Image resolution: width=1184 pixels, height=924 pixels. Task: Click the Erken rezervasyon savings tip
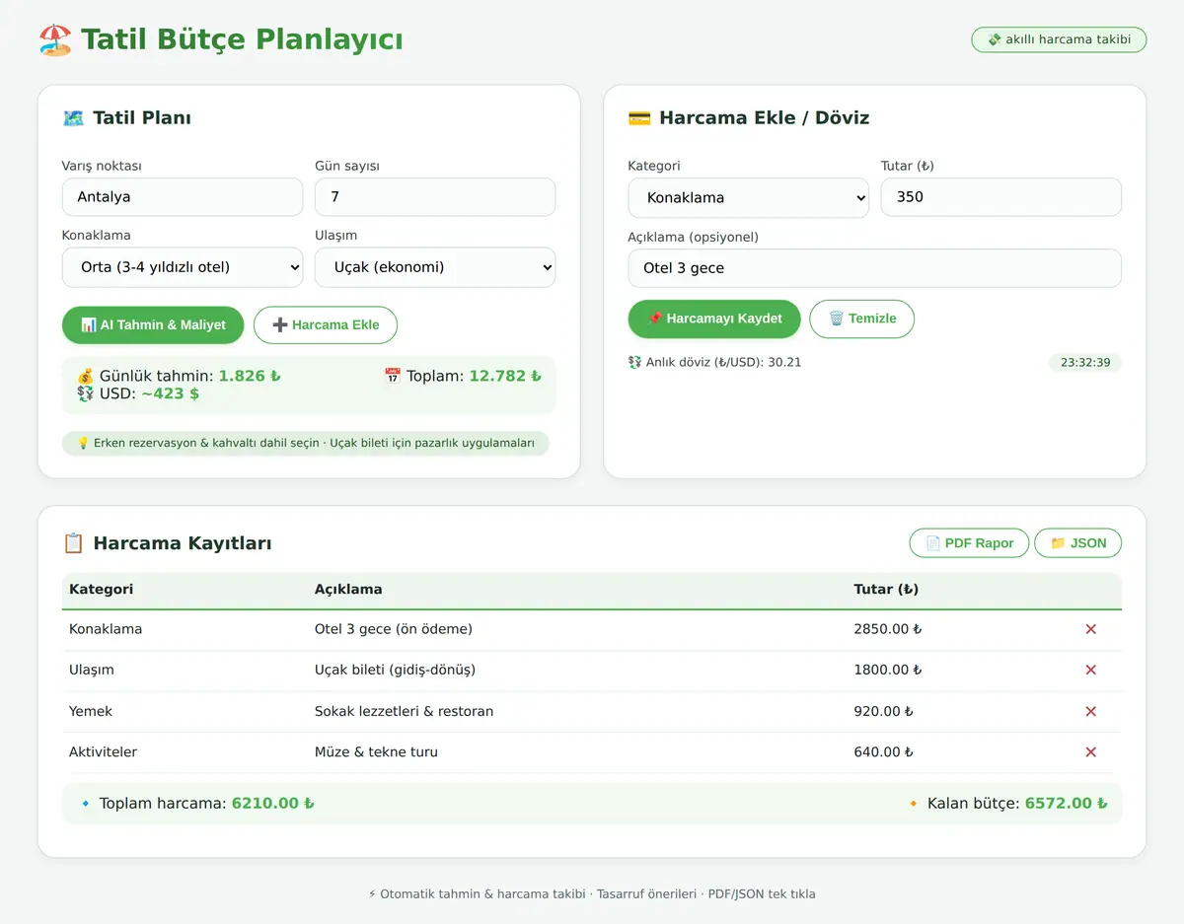[305, 444]
